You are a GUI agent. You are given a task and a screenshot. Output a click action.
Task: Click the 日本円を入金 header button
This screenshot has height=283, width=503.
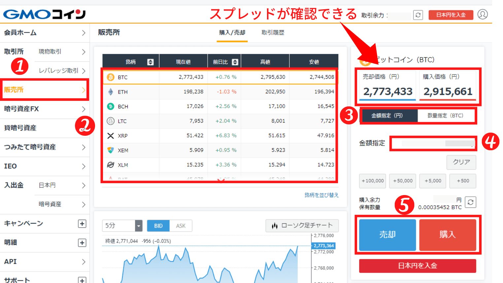click(x=451, y=15)
